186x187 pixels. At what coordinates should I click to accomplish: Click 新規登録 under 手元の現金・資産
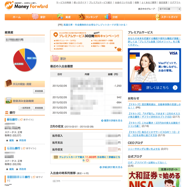39,91
